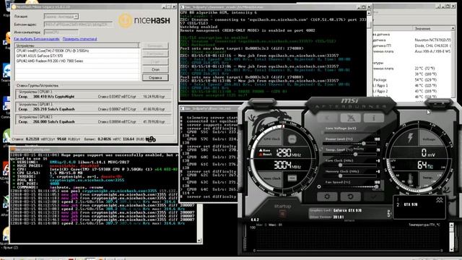This screenshot has height=260, width=462.
Task: Click the 0.24826 mBTC balance value
Action: click(x=104, y=139)
